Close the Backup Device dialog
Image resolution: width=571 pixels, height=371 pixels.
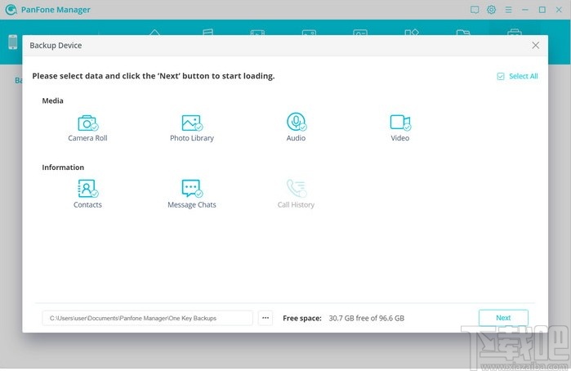[x=535, y=45]
